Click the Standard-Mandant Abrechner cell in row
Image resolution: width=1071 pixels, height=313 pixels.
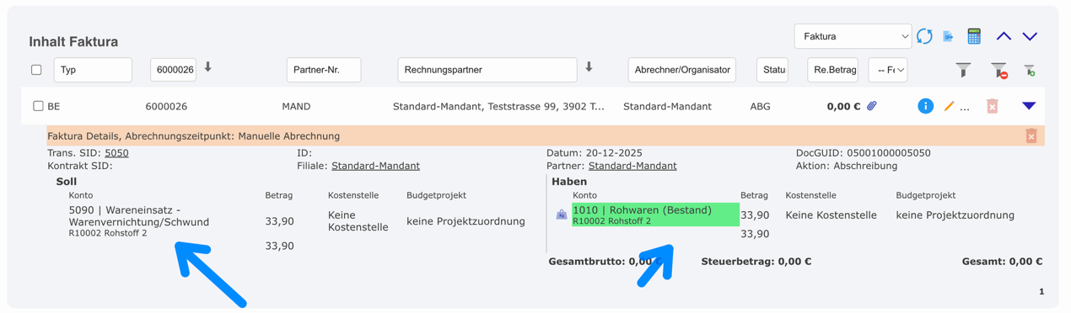(x=667, y=106)
